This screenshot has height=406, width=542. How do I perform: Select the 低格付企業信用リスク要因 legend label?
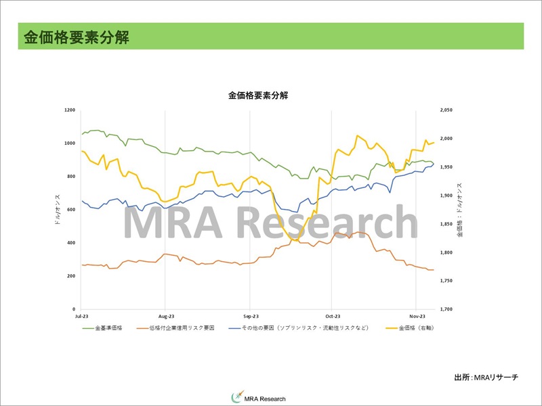point(182,328)
